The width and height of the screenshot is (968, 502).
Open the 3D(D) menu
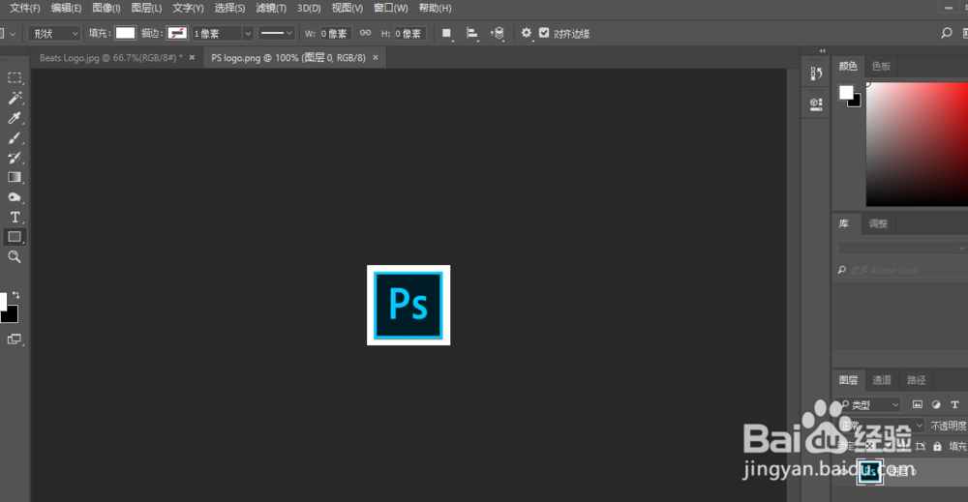click(x=309, y=8)
